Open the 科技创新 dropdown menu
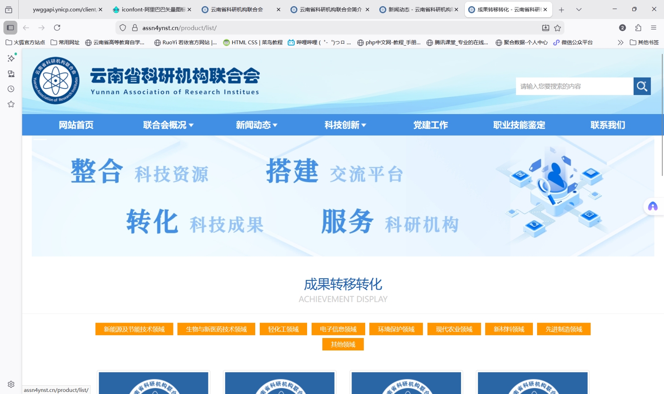This screenshot has height=394, width=664. (x=344, y=125)
